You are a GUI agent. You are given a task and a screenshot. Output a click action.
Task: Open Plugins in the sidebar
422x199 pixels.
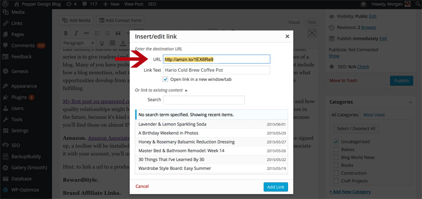tap(19, 97)
